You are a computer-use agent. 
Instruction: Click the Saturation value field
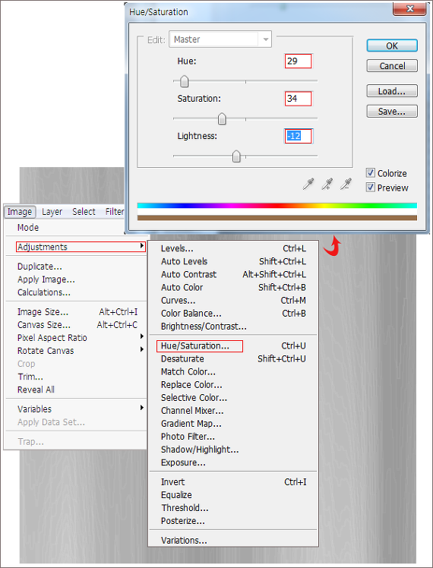(299, 99)
